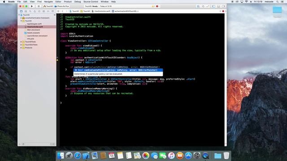Choose the TouchID scheme selector
Screen dimensions: 287x161
(48, 6)
